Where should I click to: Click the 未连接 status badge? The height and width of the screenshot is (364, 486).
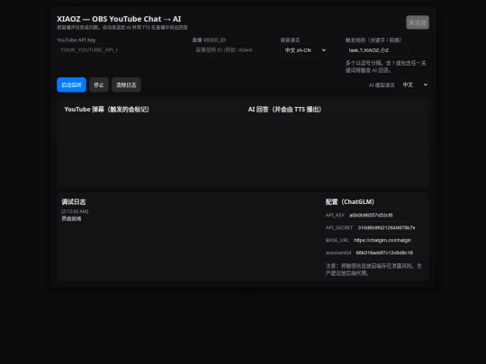click(418, 22)
